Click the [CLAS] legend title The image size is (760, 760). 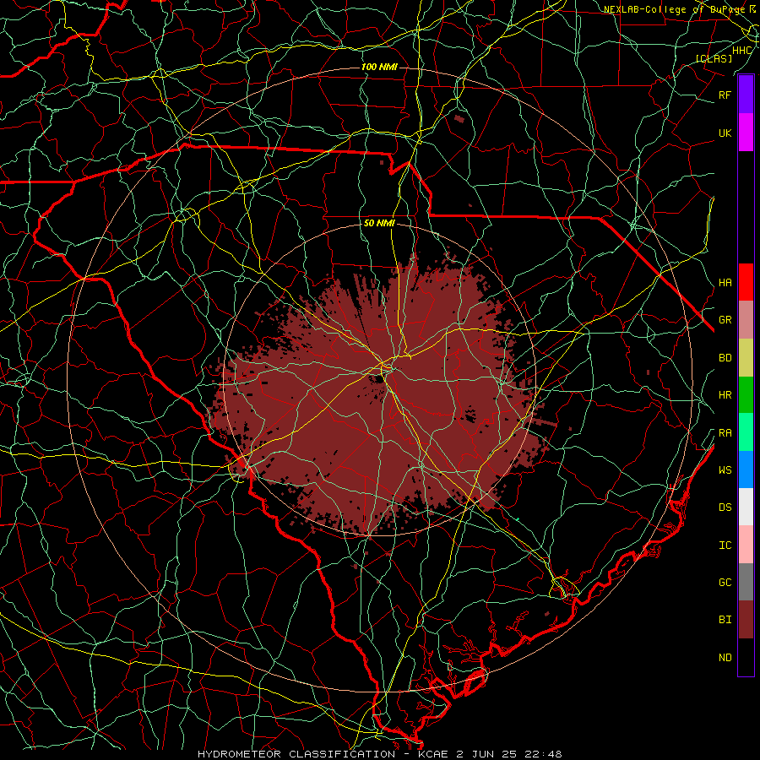714,58
